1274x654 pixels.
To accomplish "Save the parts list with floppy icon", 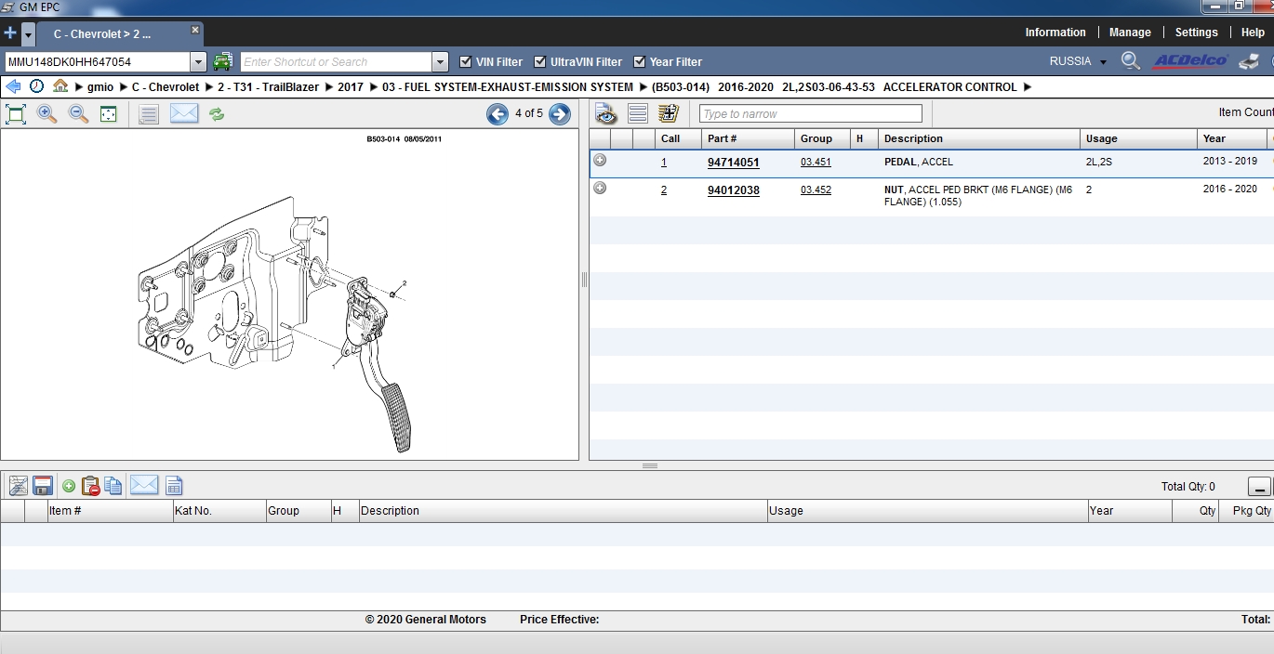I will coord(42,486).
